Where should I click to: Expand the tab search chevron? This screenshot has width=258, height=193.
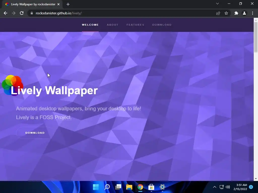pyautogui.click(x=217, y=4)
